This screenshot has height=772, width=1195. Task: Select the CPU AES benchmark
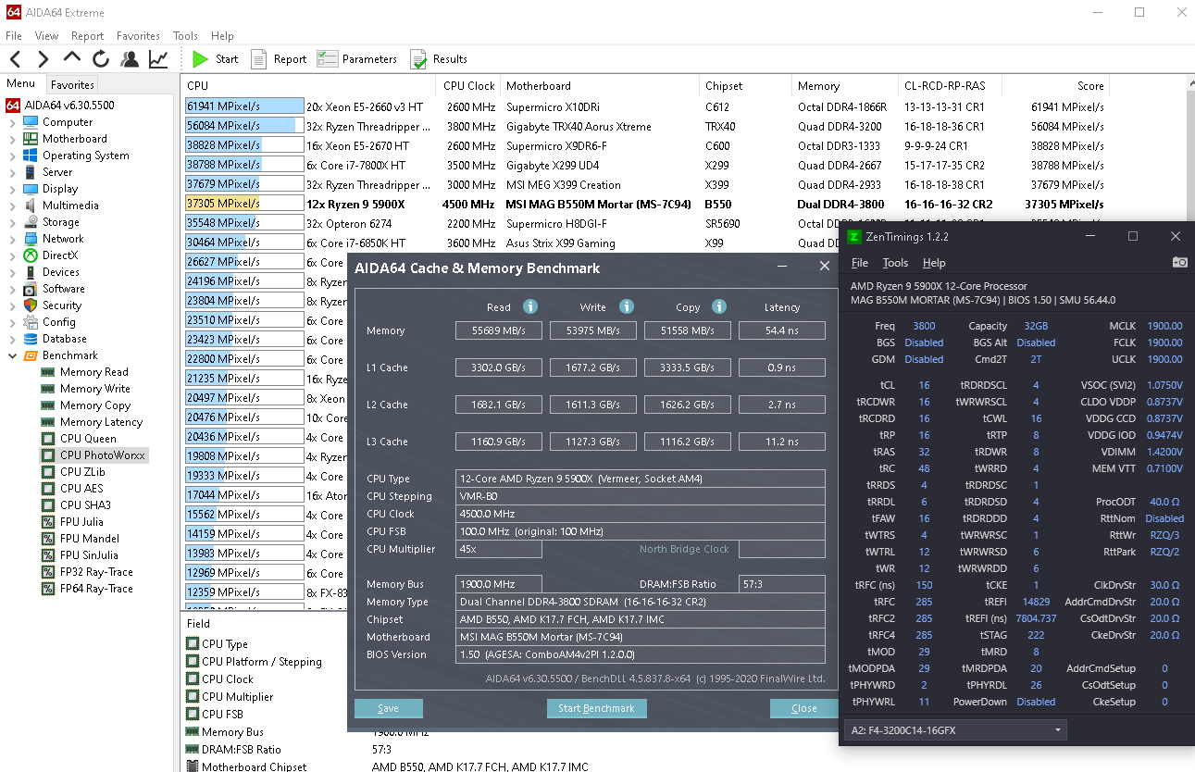[x=81, y=489]
